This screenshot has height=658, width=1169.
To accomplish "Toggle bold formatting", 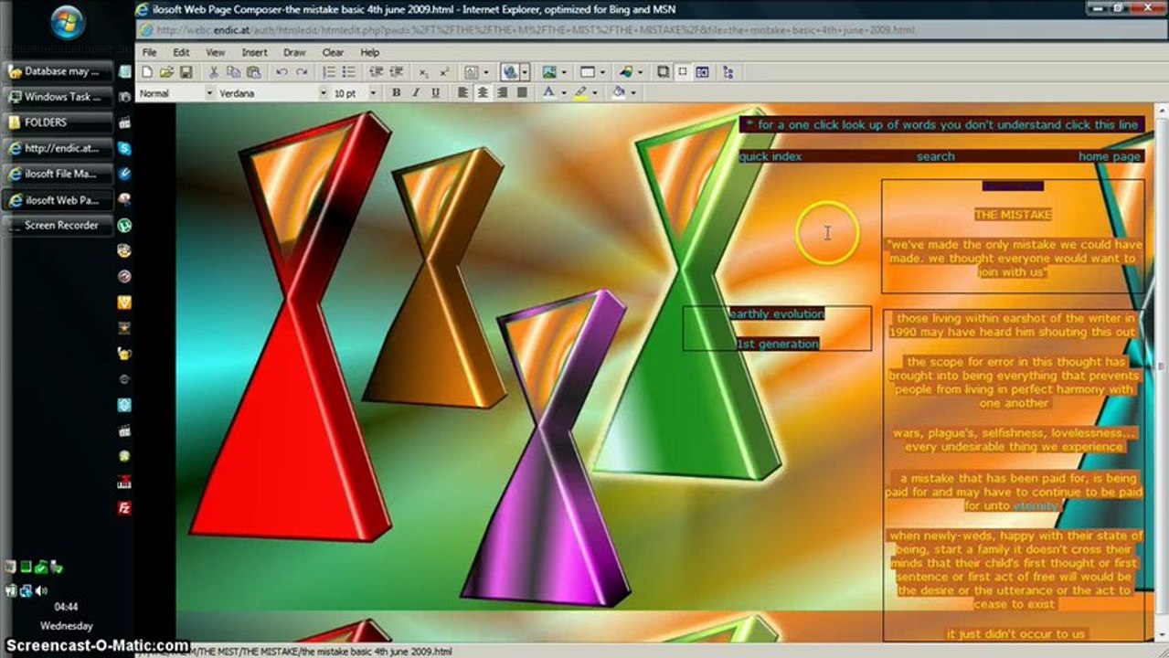I will pos(396,92).
